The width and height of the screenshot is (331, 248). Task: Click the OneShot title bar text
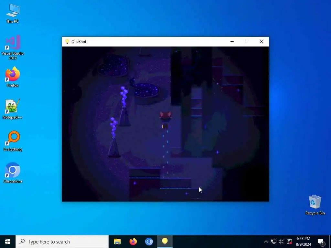(x=79, y=42)
